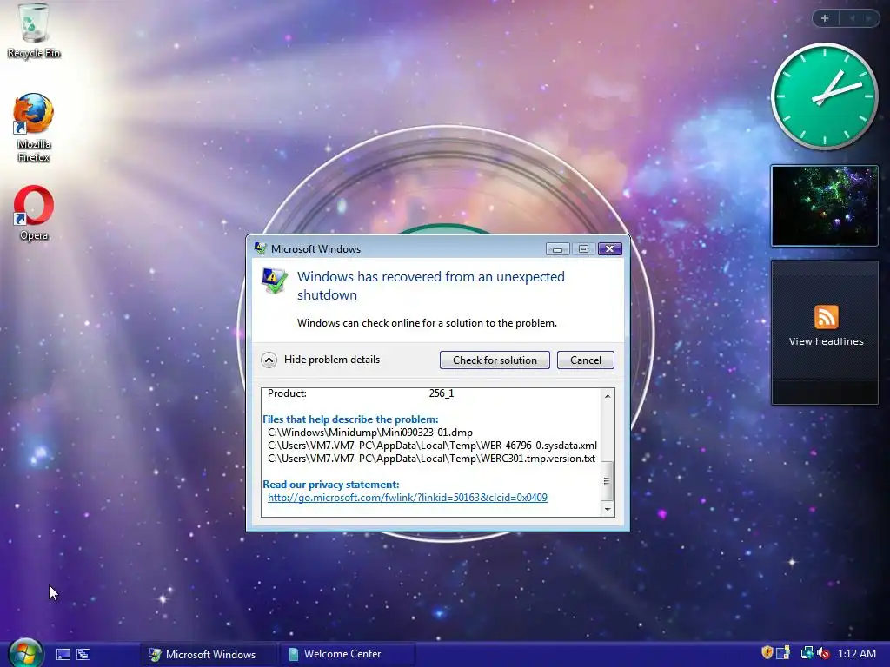This screenshot has width=890, height=667.
Task: Click View headlines in the feed gadget
Action: pyautogui.click(x=826, y=341)
